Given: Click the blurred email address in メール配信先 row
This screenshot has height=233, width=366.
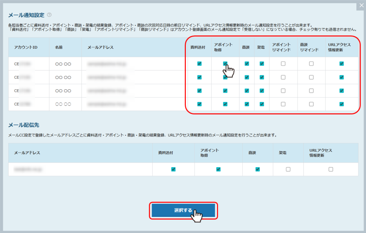Looking at the screenshot, I should point(28,169).
